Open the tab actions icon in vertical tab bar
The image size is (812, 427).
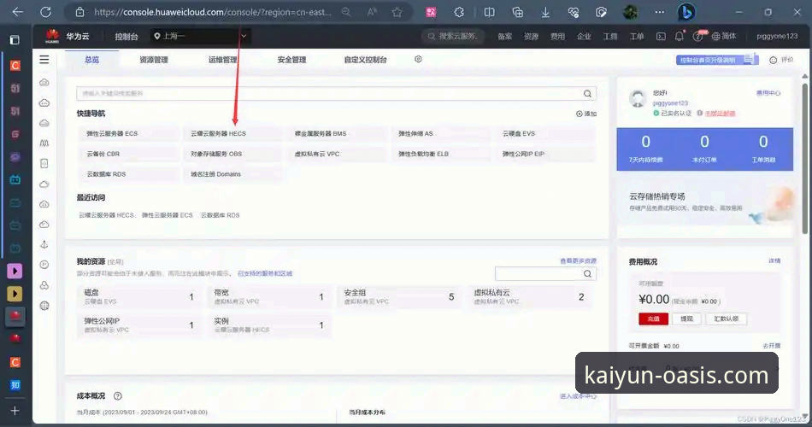[x=15, y=40]
